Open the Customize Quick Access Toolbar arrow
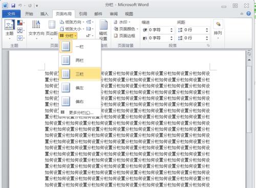This screenshot has width=256, height=188. click(x=37, y=6)
